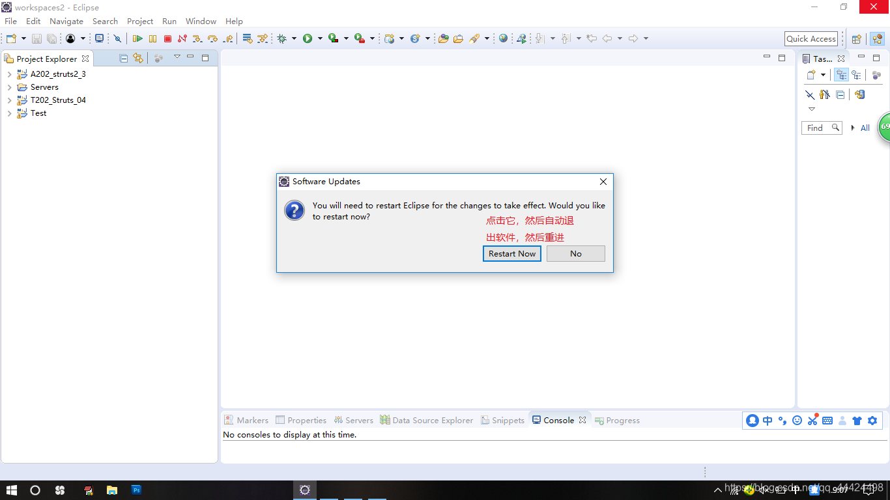Collapse All in Project Explorer

pos(124,58)
